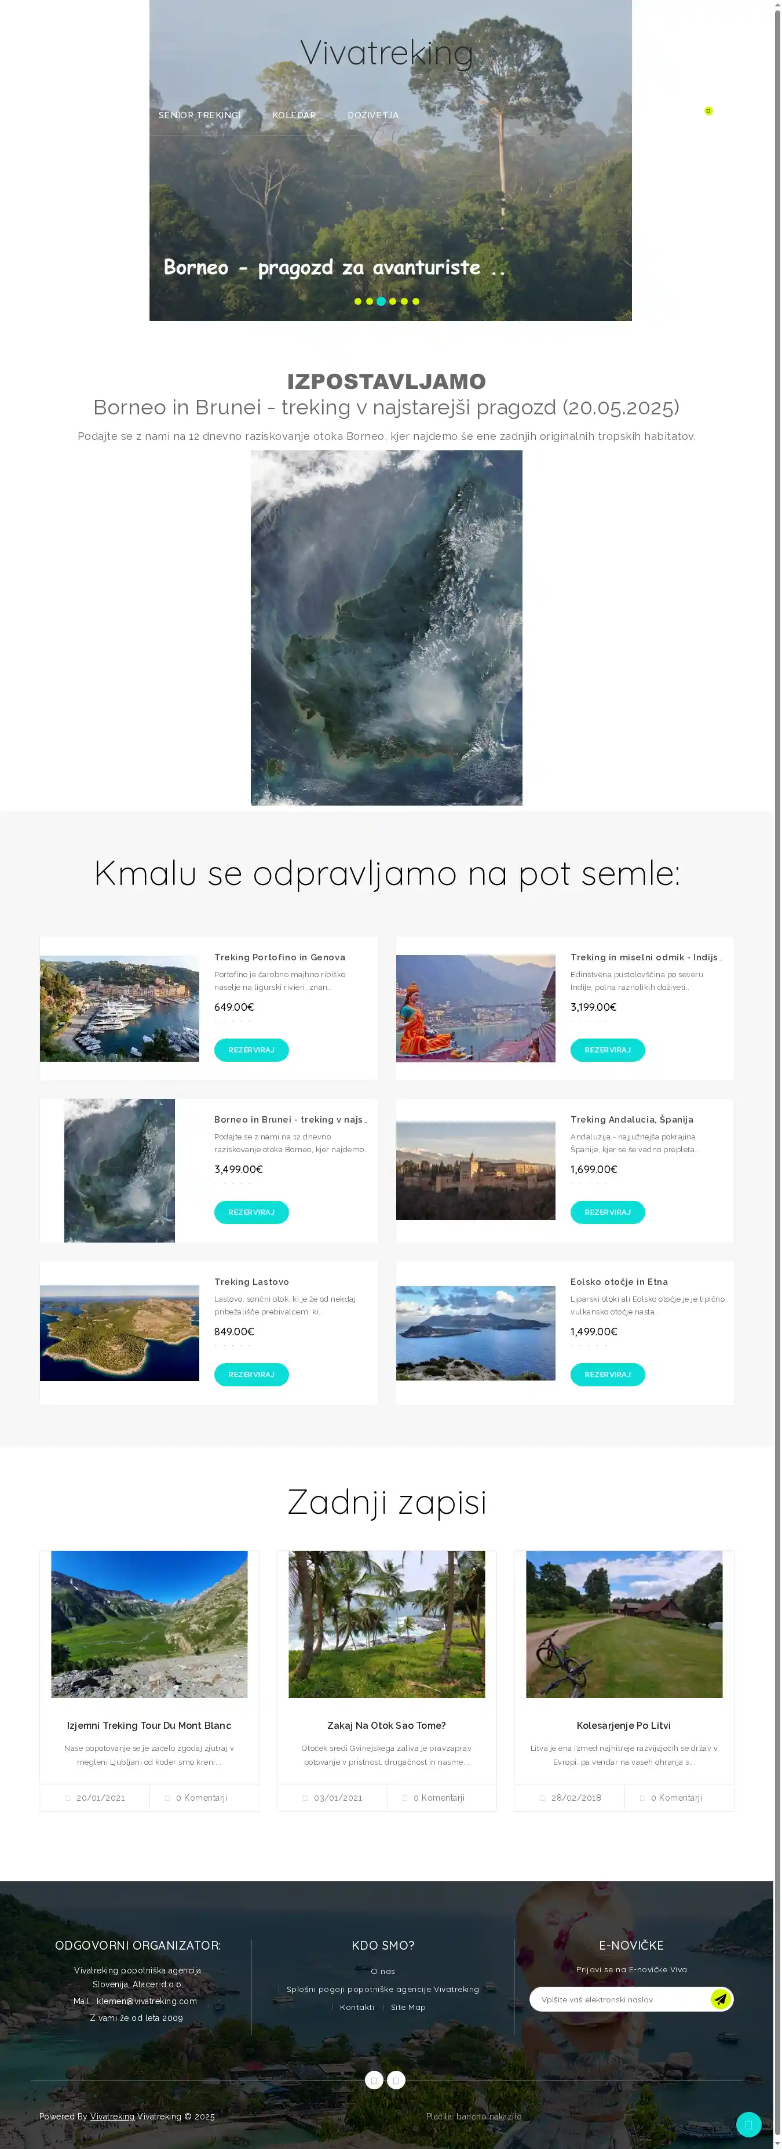The height and width of the screenshot is (2149, 782).
Task: Open the KOLEDAR menu item
Action: (294, 115)
